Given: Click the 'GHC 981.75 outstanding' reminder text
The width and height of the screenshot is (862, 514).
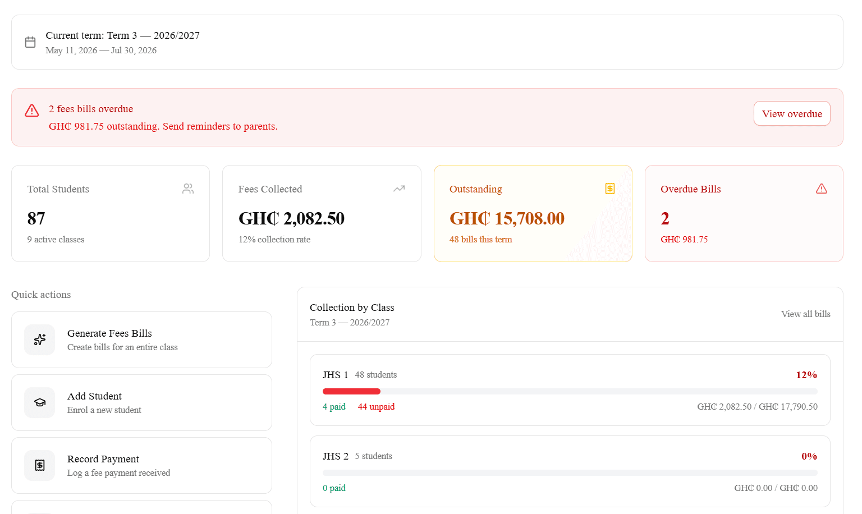Looking at the screenshot, I should (163, 126).
